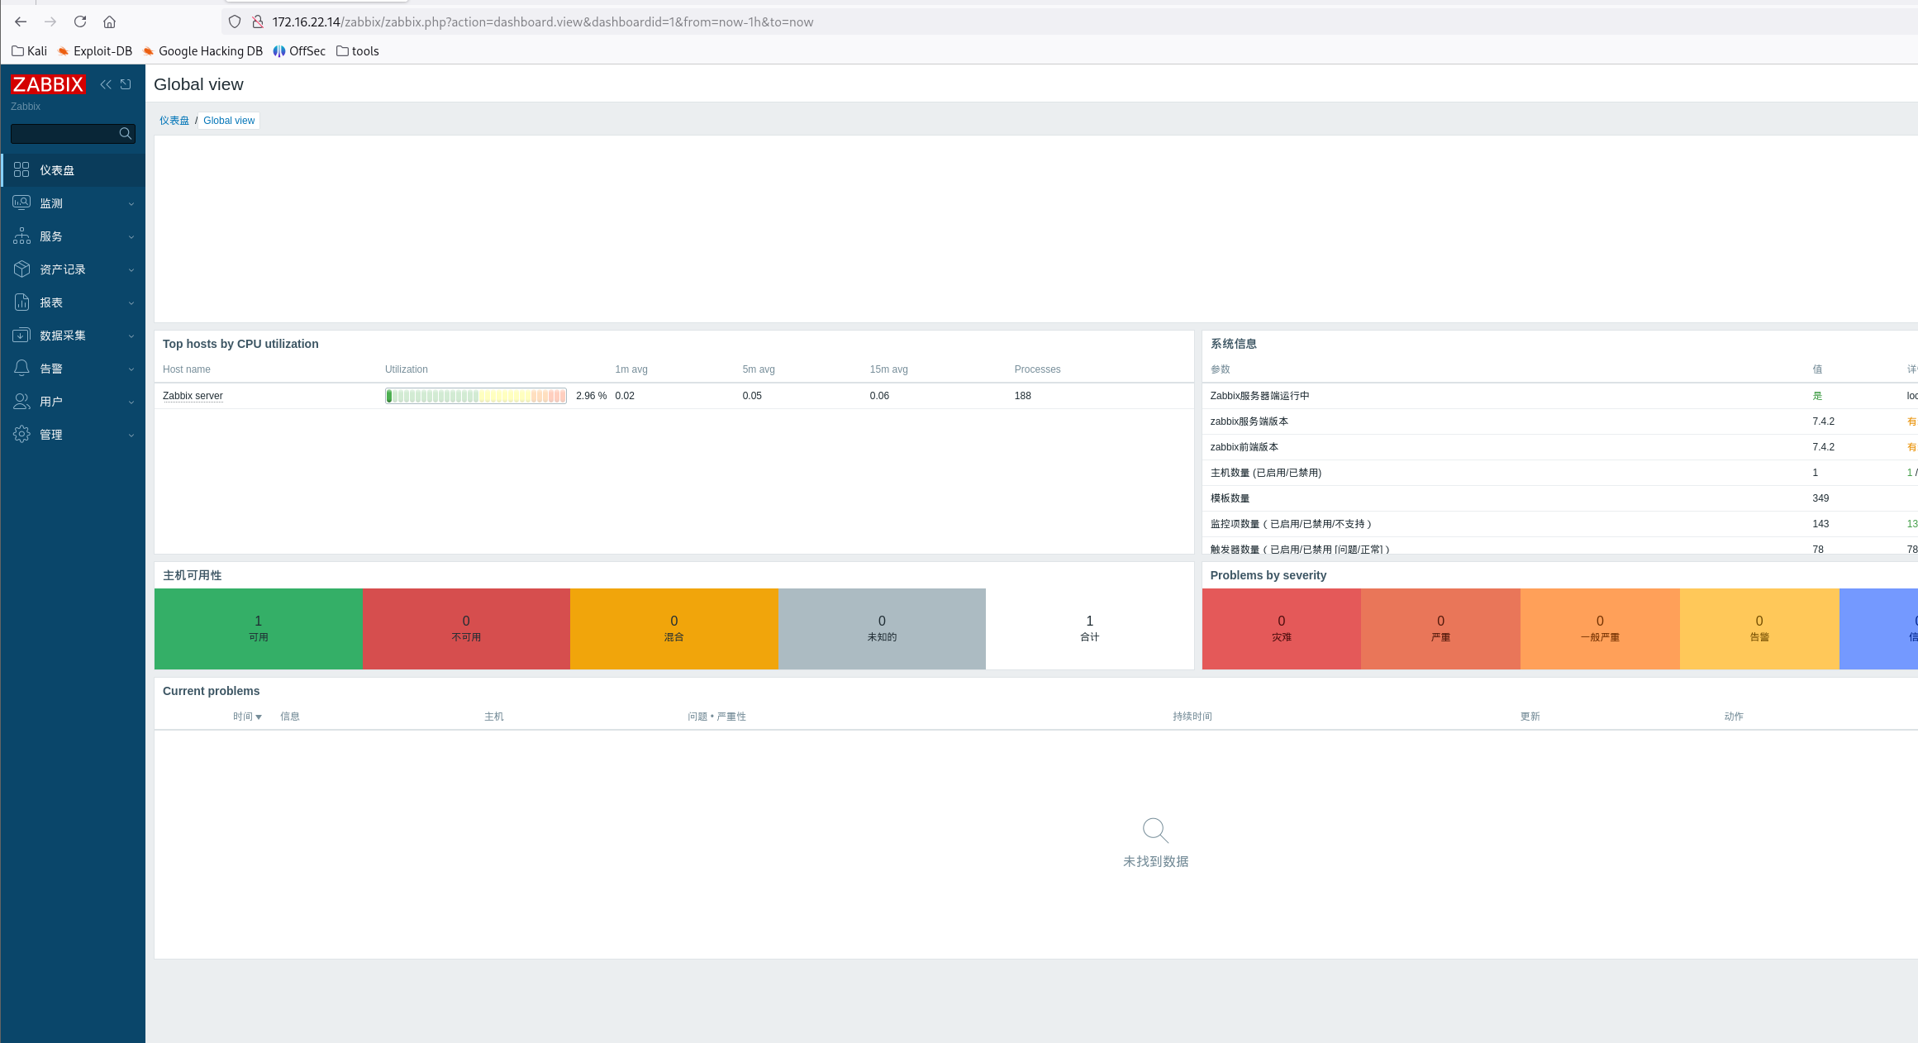Click the 告警 alerts bell icon
The width and height of the screenshot is (1918, 1043).
pyautogui.click(x=22, y=369)
